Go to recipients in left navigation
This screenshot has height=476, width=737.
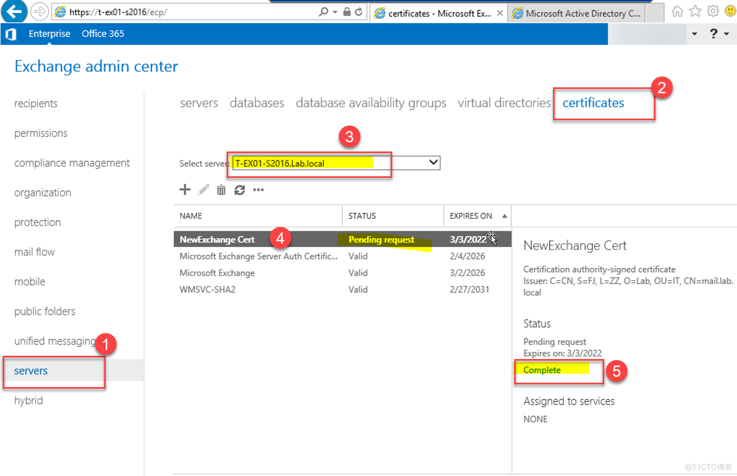tap(36, 104)
